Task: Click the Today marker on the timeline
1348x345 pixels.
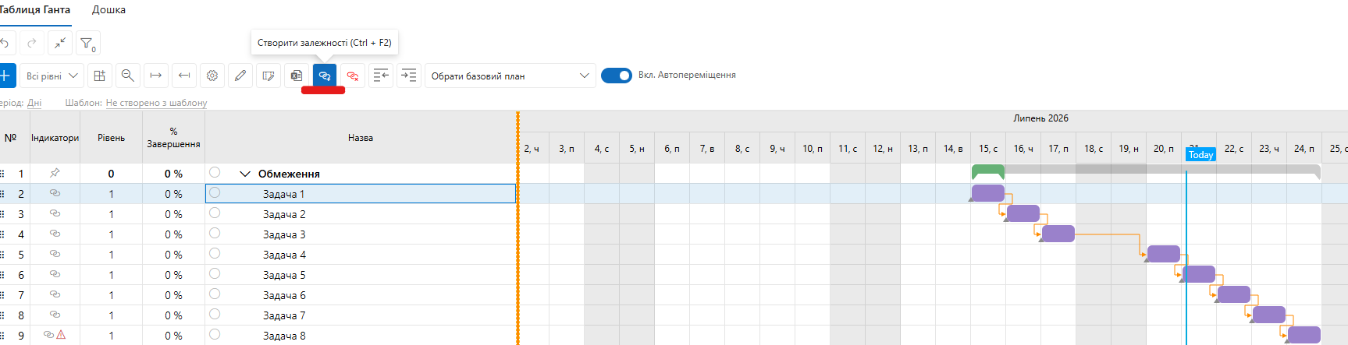Action: point(1200,154)
